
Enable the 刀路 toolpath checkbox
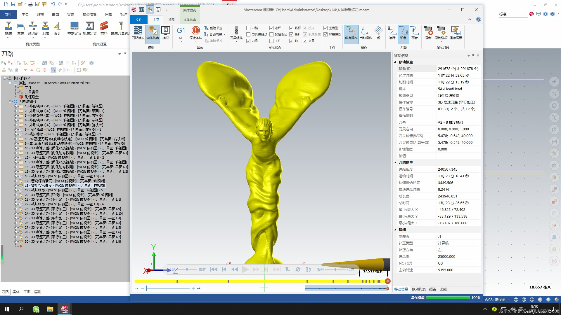(x=248, y=28)
